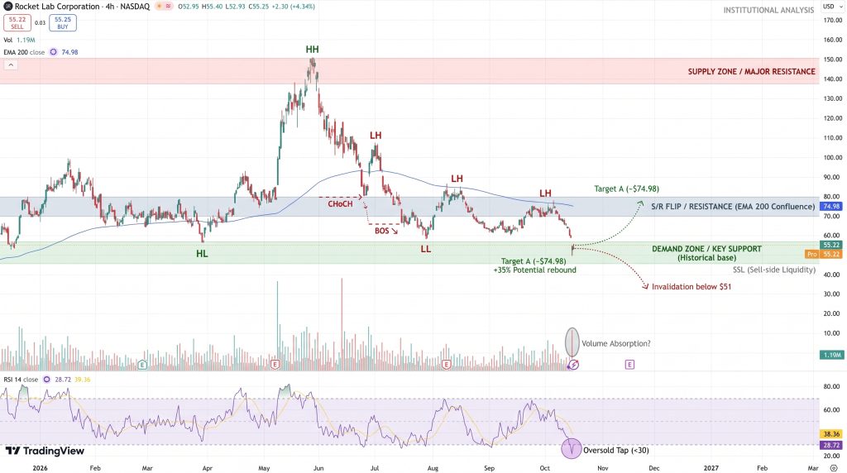Select the LL label near August
Image resolution: width=847 pixels, height=473 pixels.
426,249
